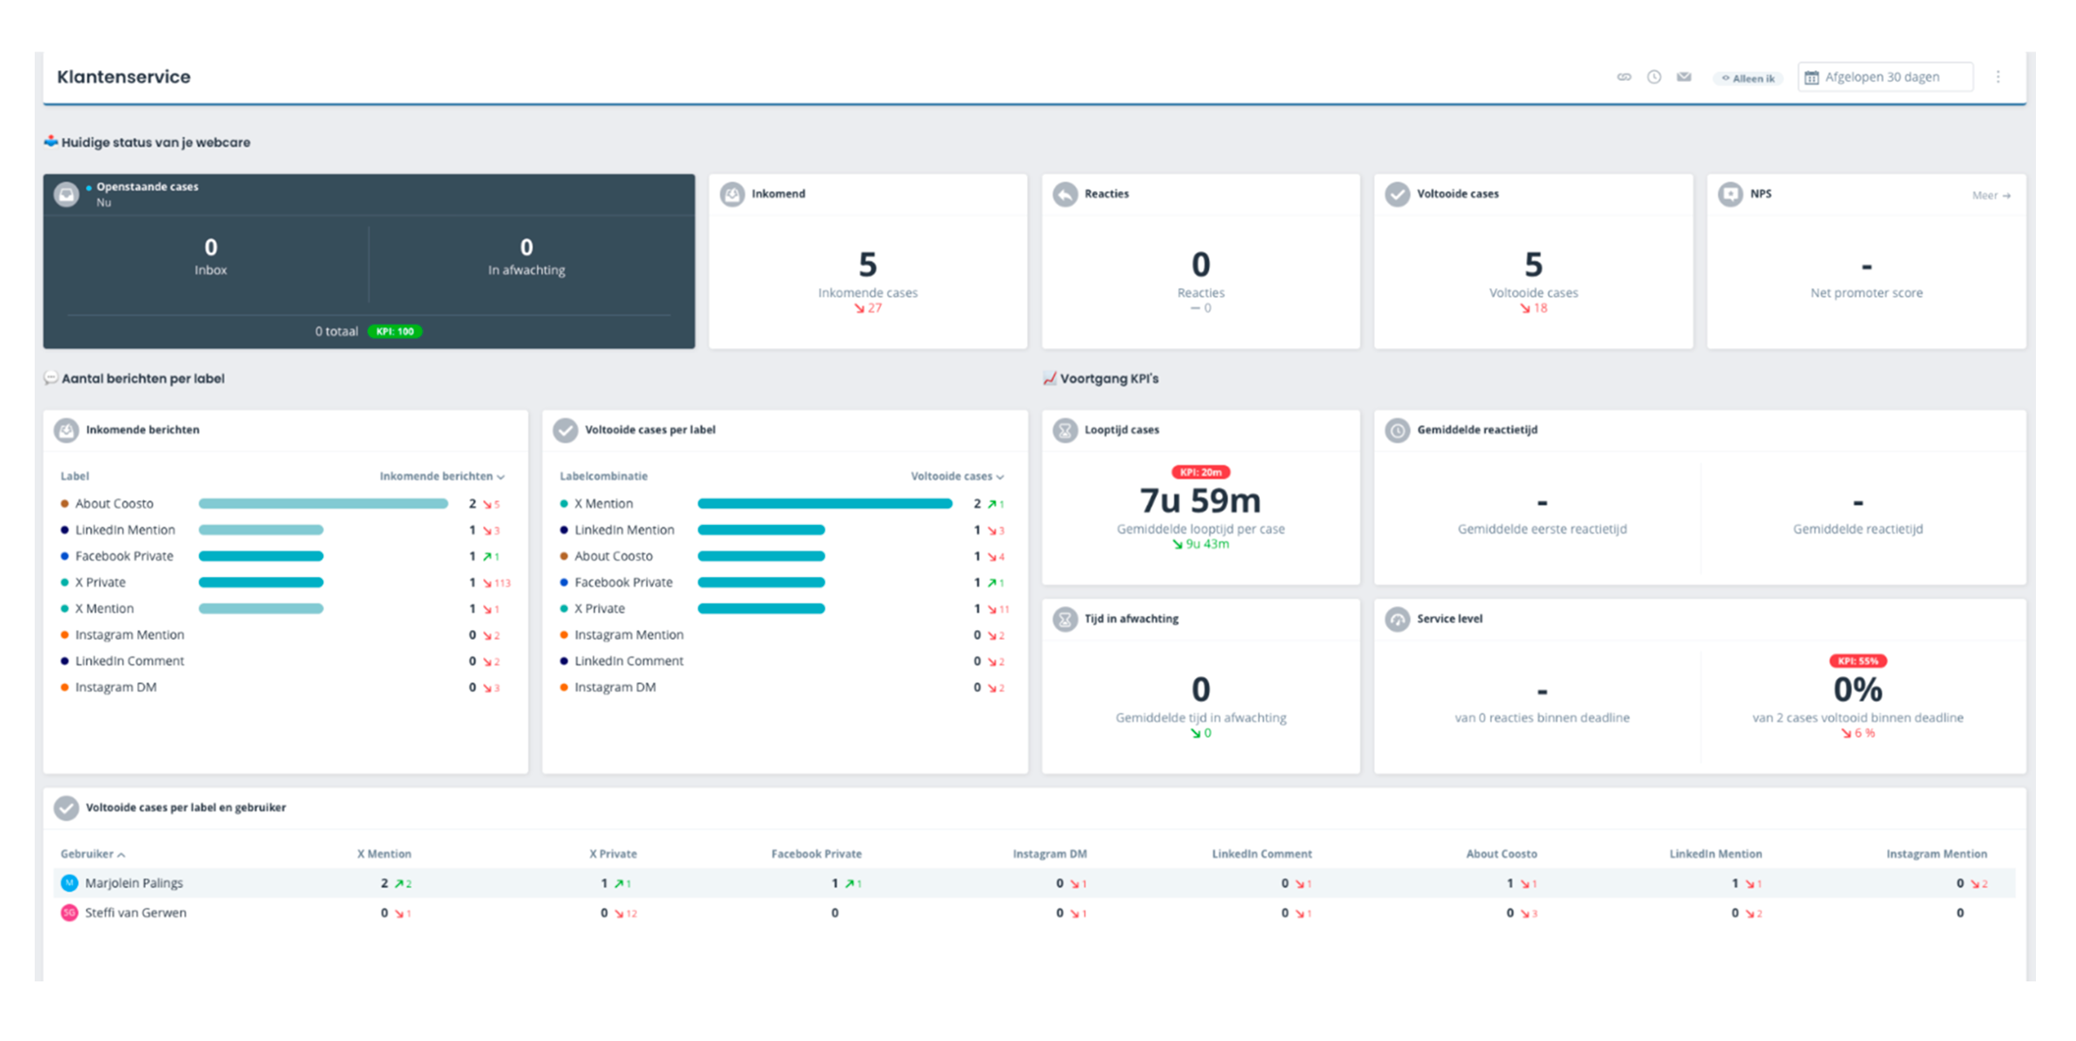Click the '7u 59m' looptijd value
The height and width of the screenshot is (1041, 2076).
pos(1200,501)
